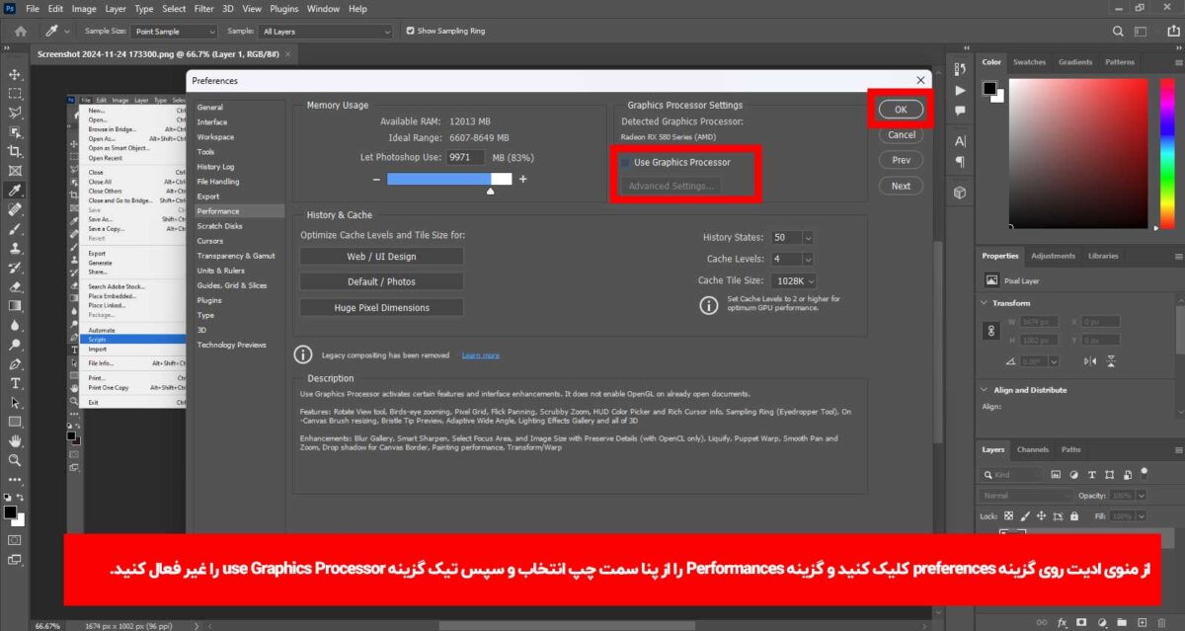Select the Eyedropper tool in left toolbar
The width and height of the screenshot is (1185, 631).
tap(15, 190)
